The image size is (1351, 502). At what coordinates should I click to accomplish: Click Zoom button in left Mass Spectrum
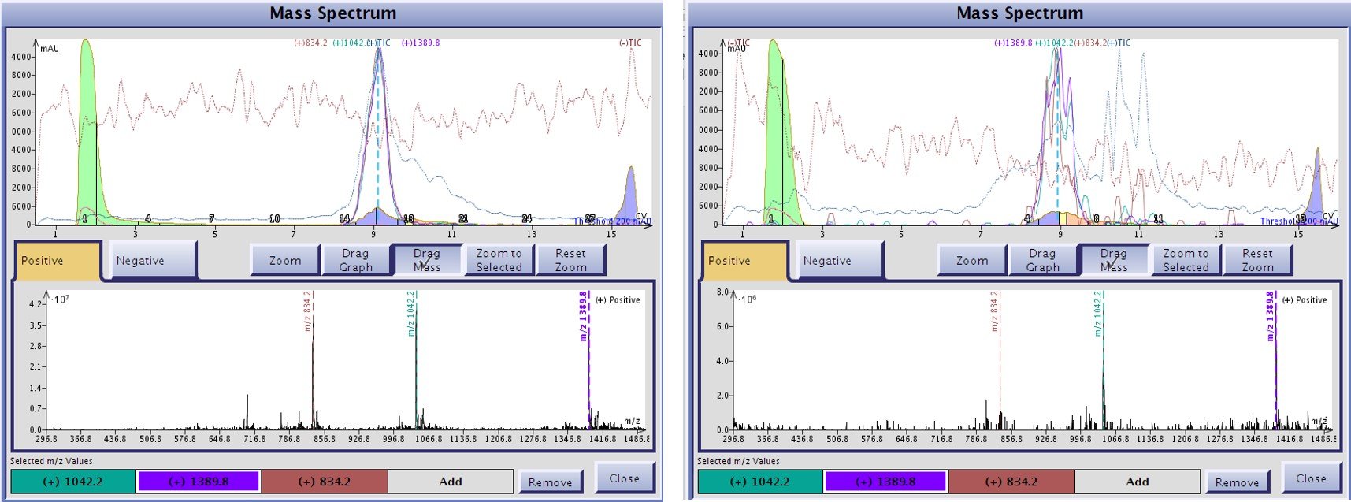[285, 261]
